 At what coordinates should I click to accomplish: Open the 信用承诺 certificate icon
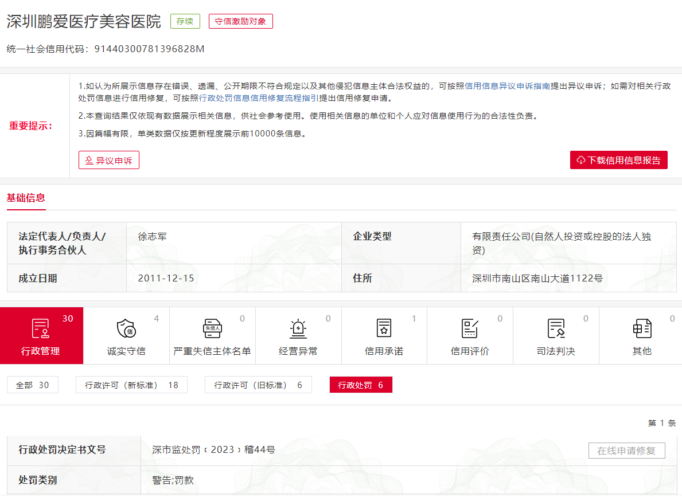click(x=384, y=328)
